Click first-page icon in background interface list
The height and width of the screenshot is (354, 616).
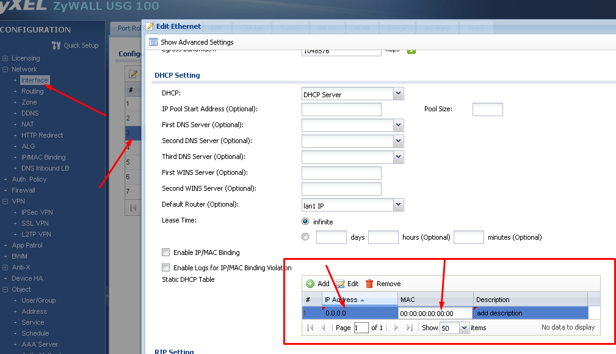coord(133,208)
